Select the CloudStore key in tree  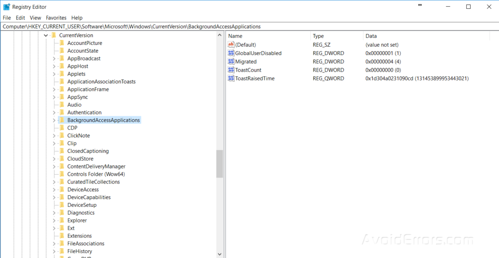80,159
